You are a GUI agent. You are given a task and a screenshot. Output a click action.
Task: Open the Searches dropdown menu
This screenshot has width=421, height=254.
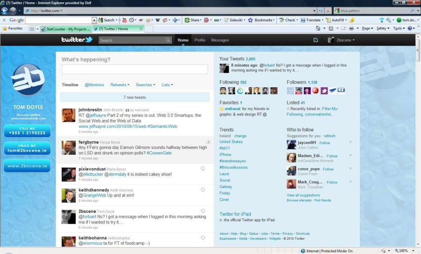145,85
